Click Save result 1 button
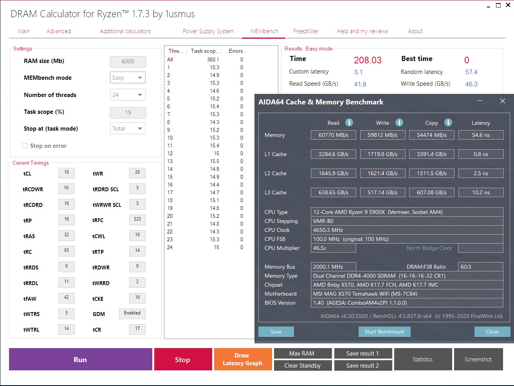 (363, 353)
